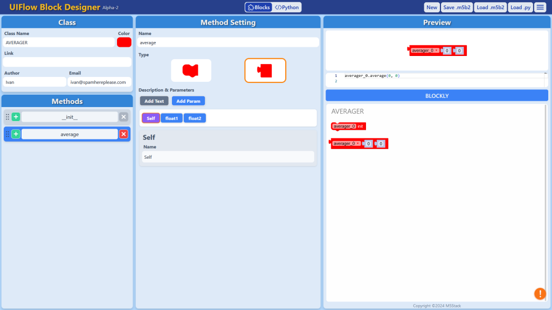
Task: Switch to Blocks view toggle
Action: tap(259, 8)
